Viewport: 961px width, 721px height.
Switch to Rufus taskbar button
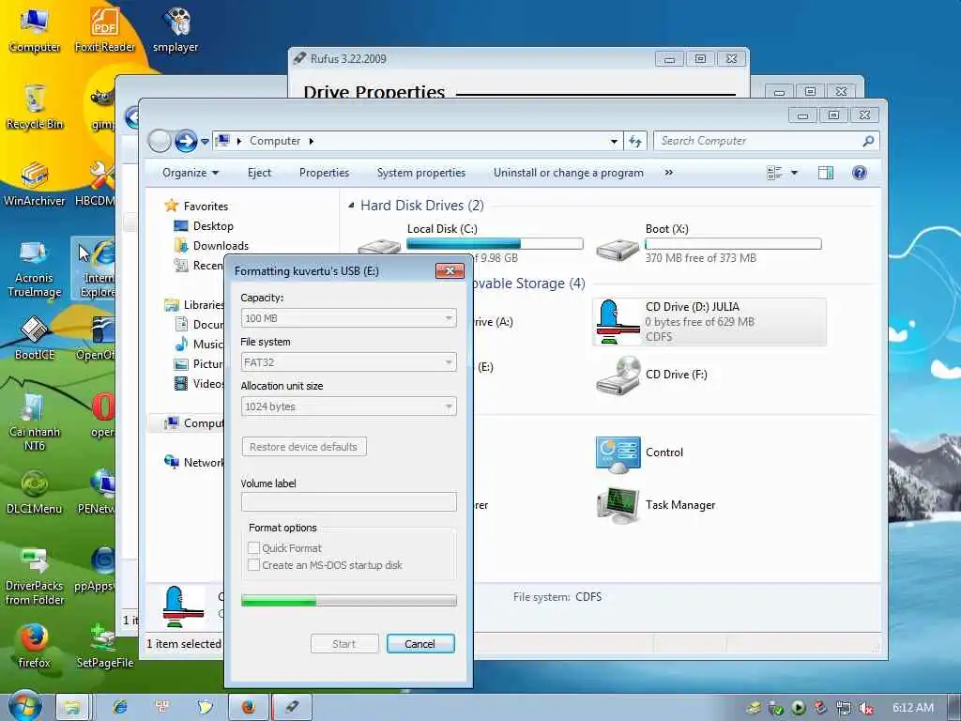(x=292, y=707)
